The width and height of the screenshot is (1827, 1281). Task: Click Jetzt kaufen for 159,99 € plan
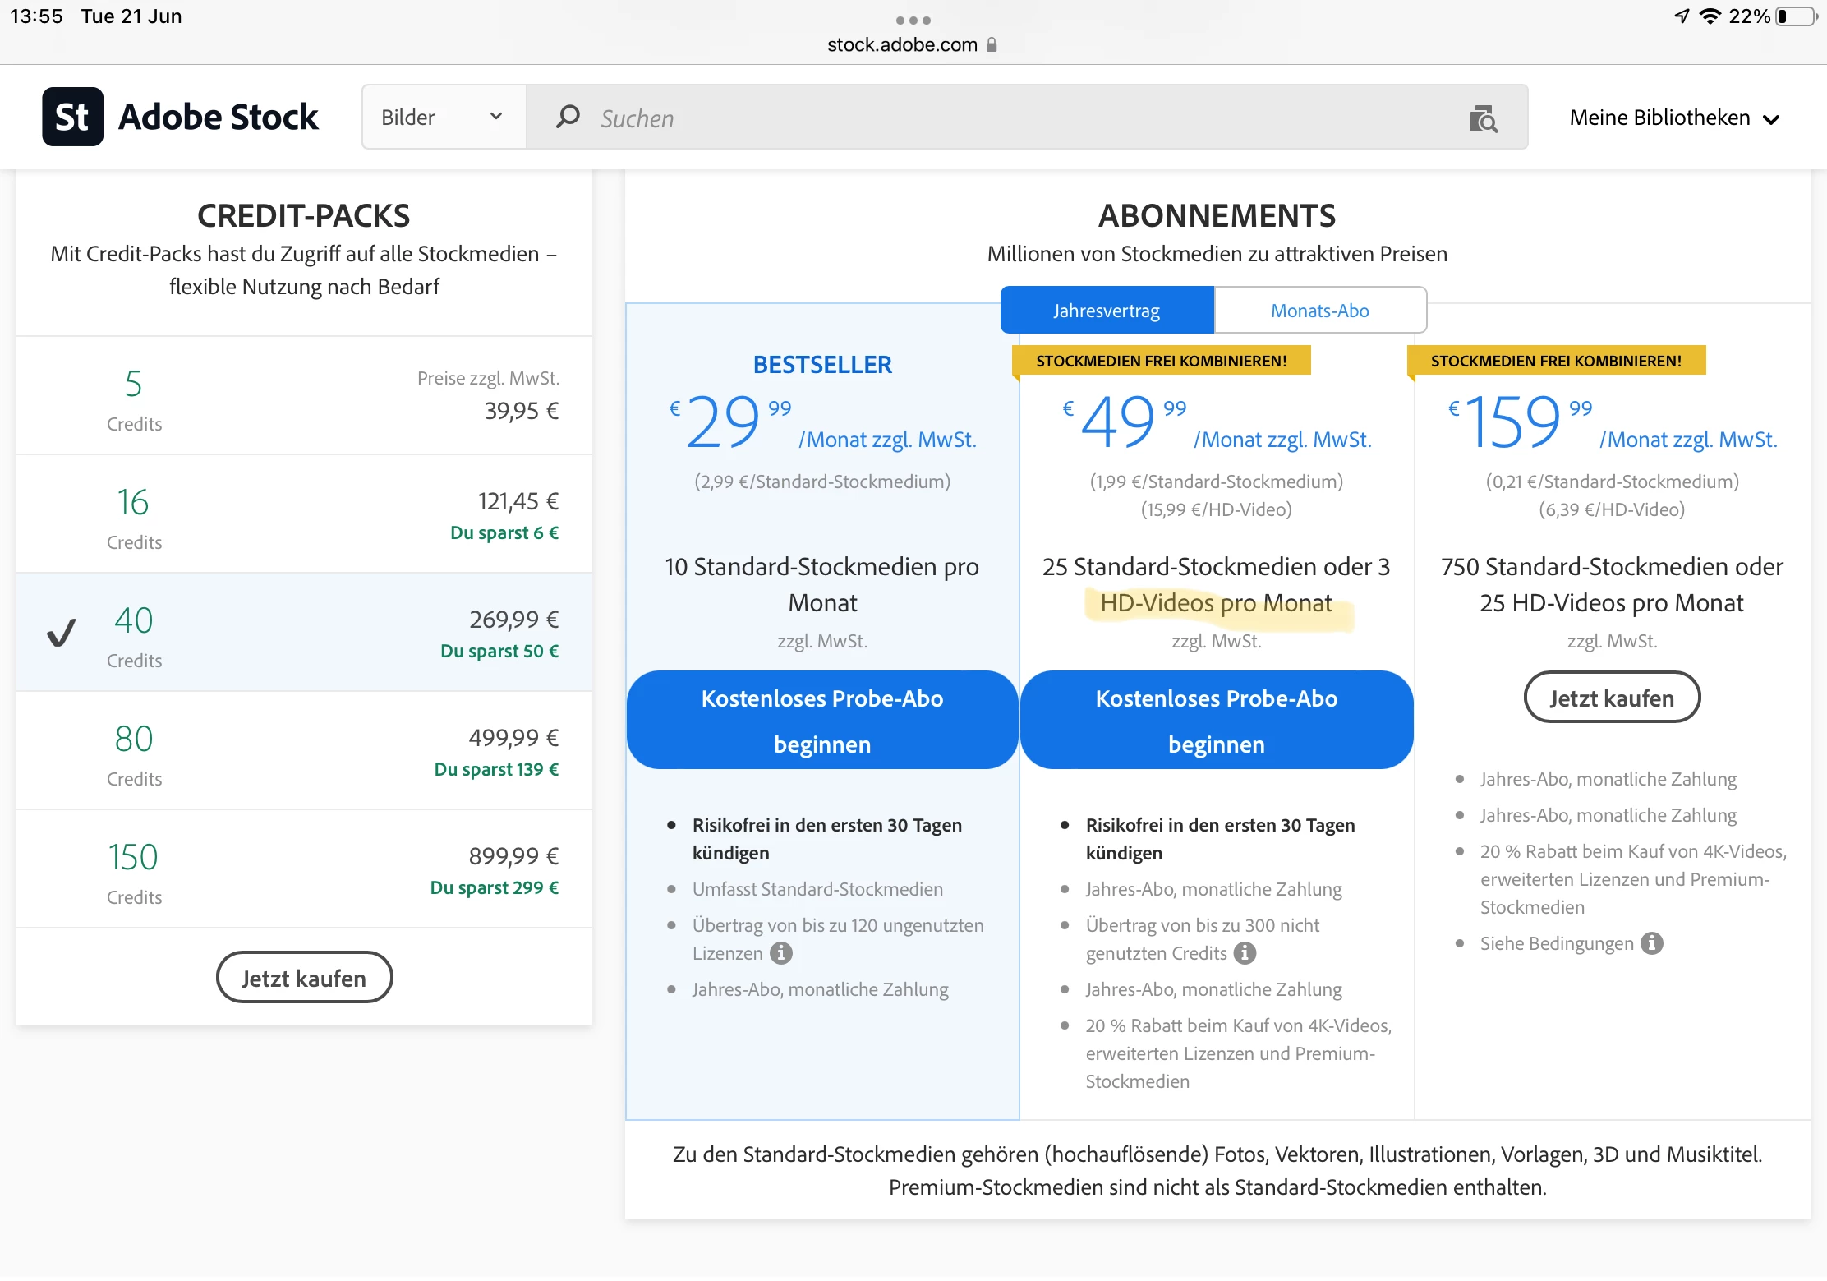(1611, 698)
